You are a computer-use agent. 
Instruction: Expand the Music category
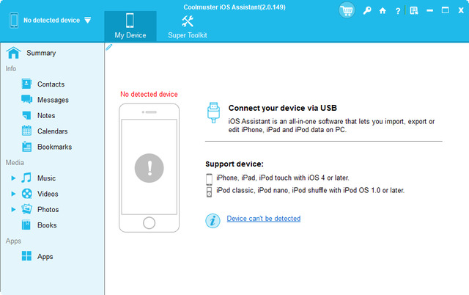click(x=13, y=178)
